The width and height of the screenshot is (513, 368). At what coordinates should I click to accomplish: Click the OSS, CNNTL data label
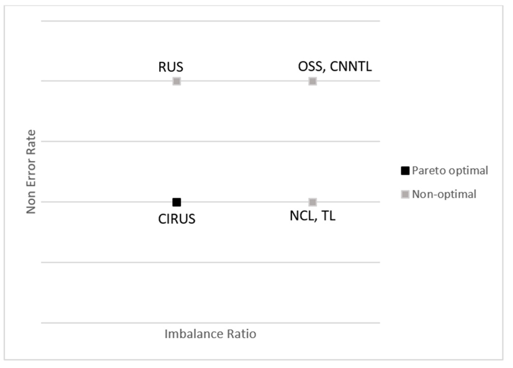(335, 66)
